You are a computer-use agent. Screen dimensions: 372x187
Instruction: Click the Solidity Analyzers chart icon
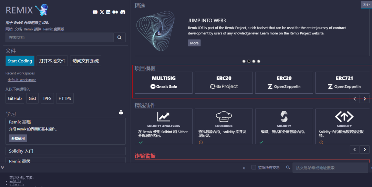click(x=164, y=116)
